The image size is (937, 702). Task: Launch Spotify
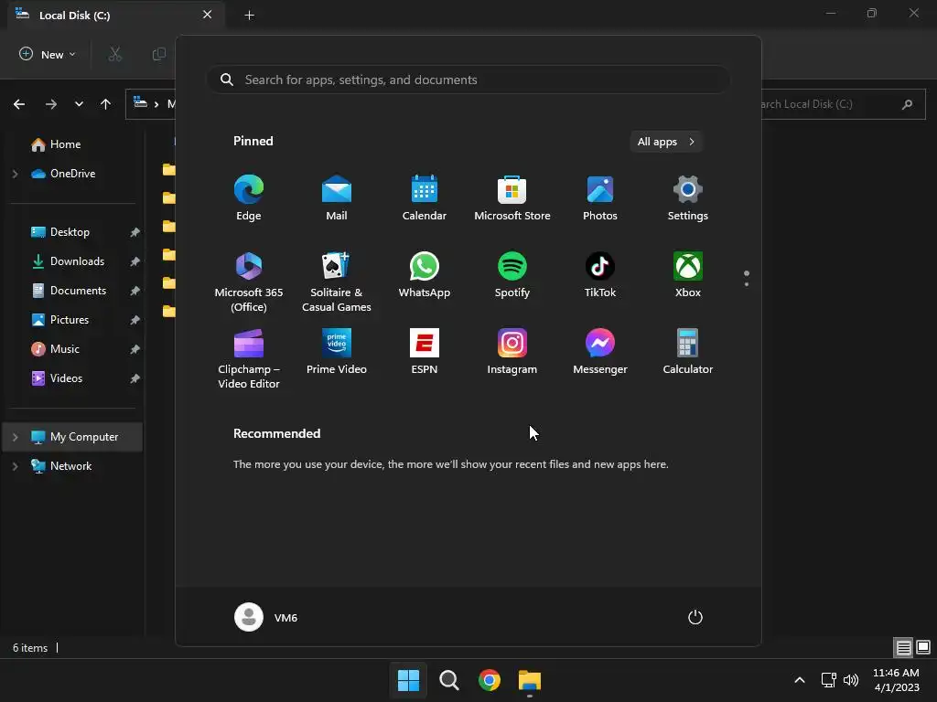512,274
